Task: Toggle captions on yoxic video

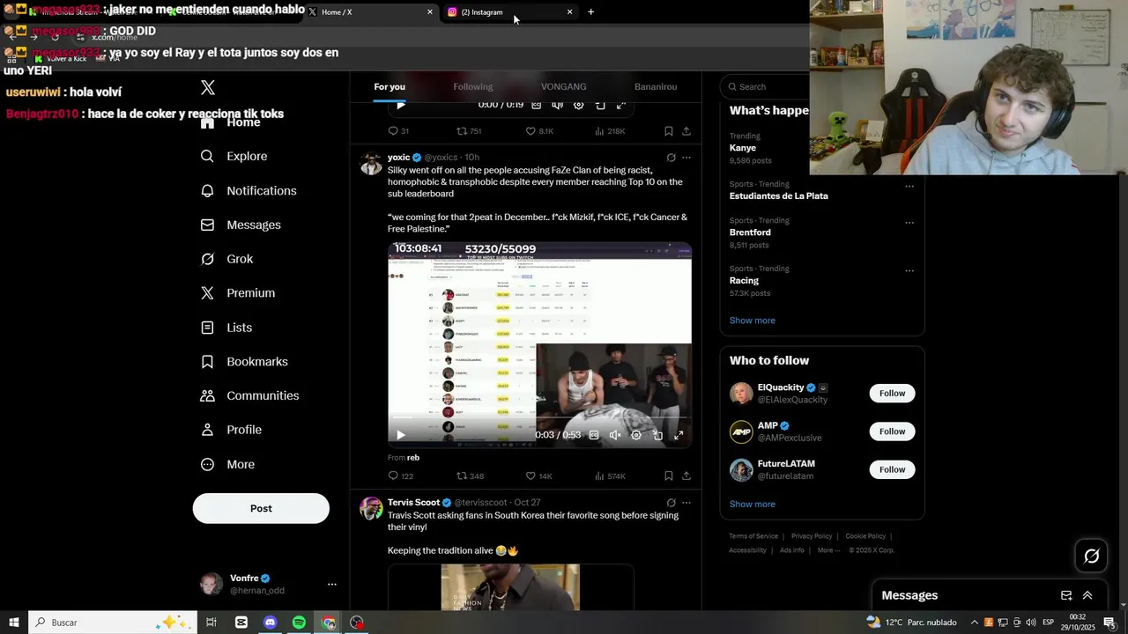Action: point(594,435)
